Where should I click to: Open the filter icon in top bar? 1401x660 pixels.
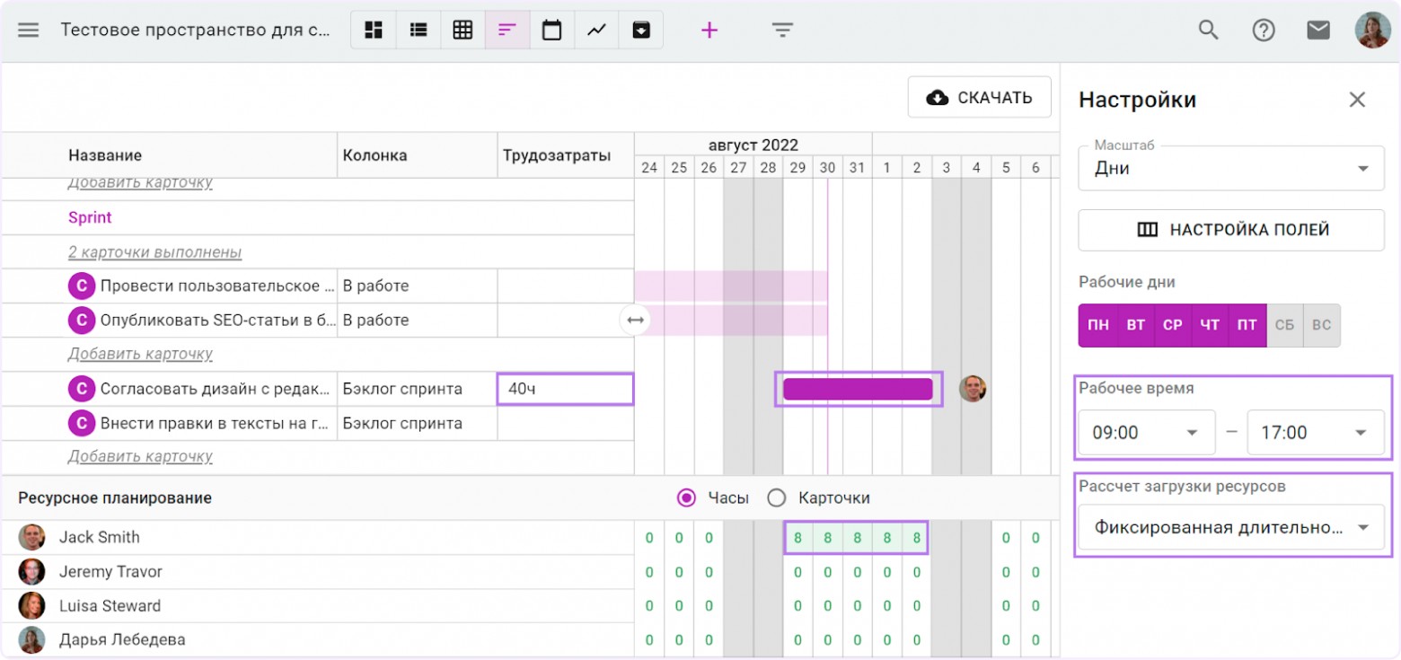(x=782, y=31)
